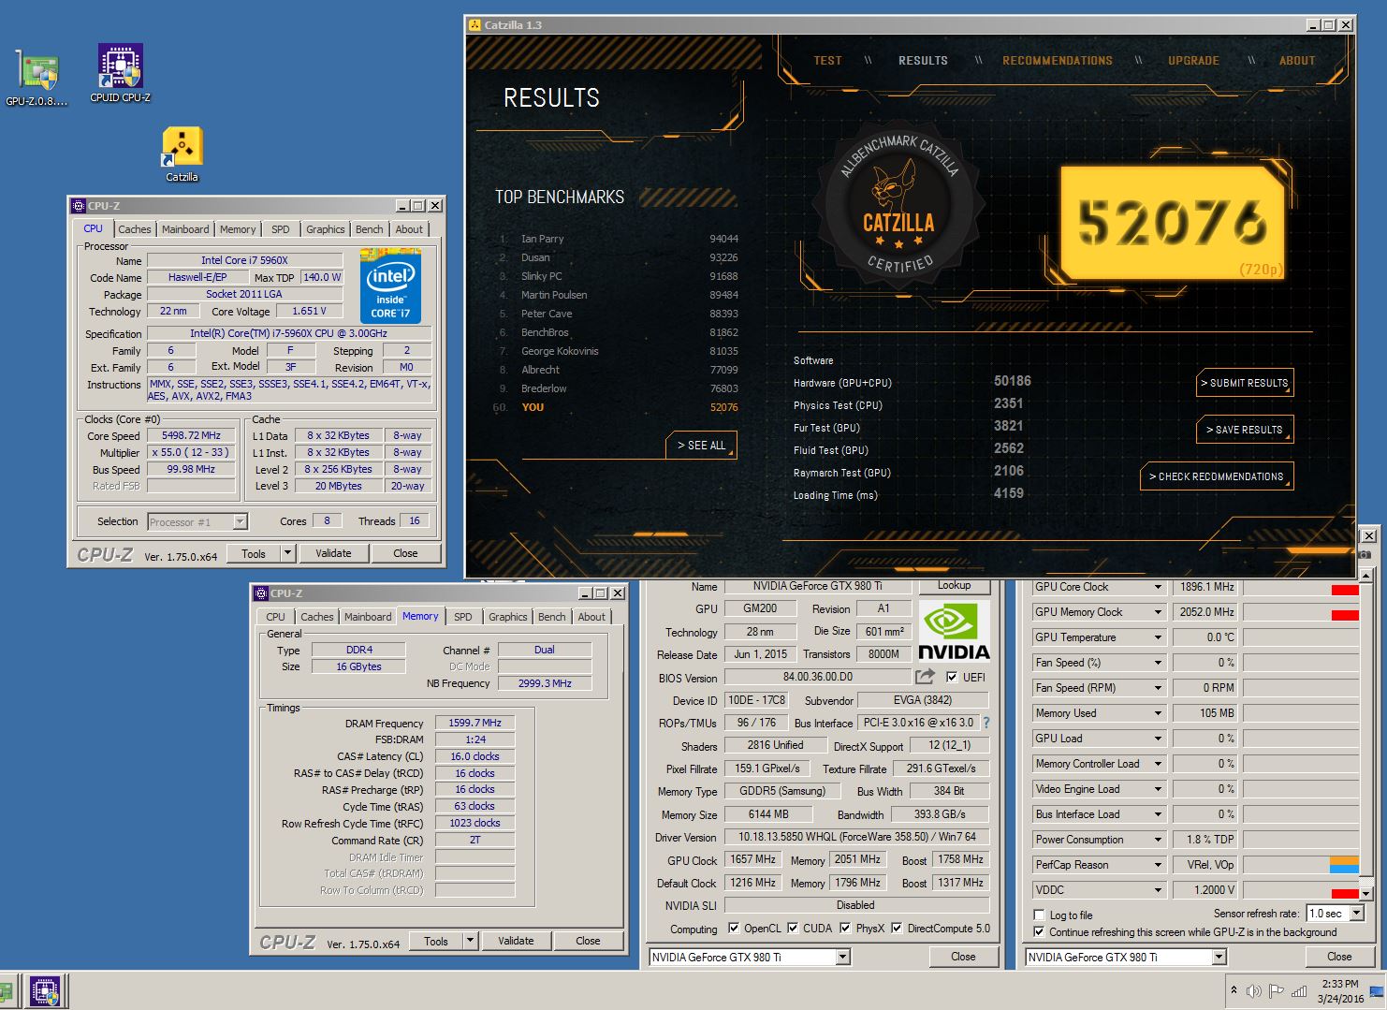Toggle the DirectCompute 5.0 checkbox
1387x1010 pixels.
[x=897, y=929]
